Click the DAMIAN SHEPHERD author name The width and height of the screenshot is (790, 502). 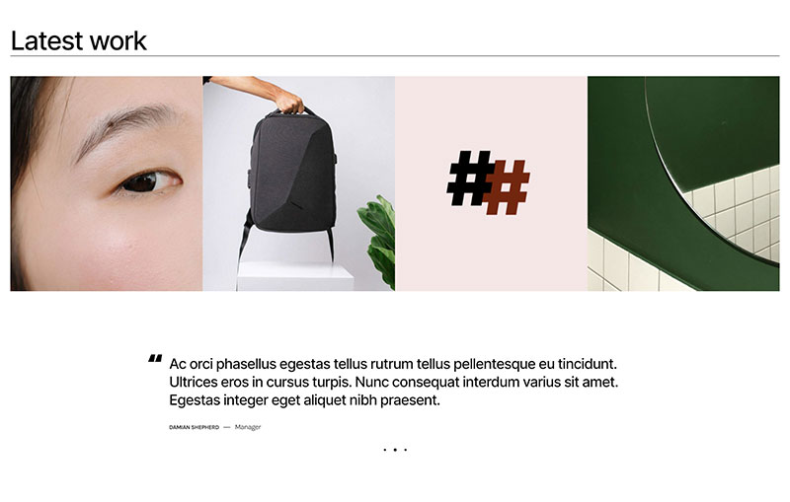[x=194, y=427]
